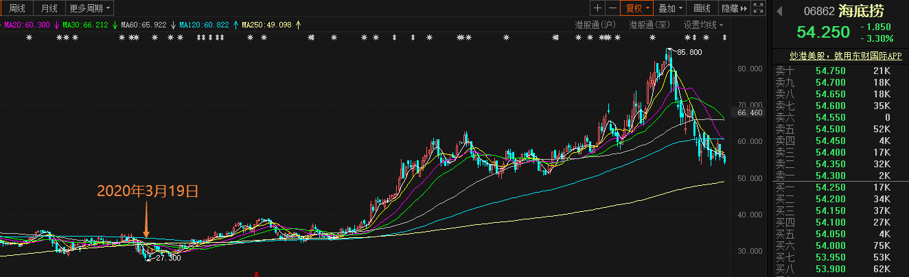Click the left arrow beside stock code 06862
This screenshot has height=277, width=909.
coord(779,11)
